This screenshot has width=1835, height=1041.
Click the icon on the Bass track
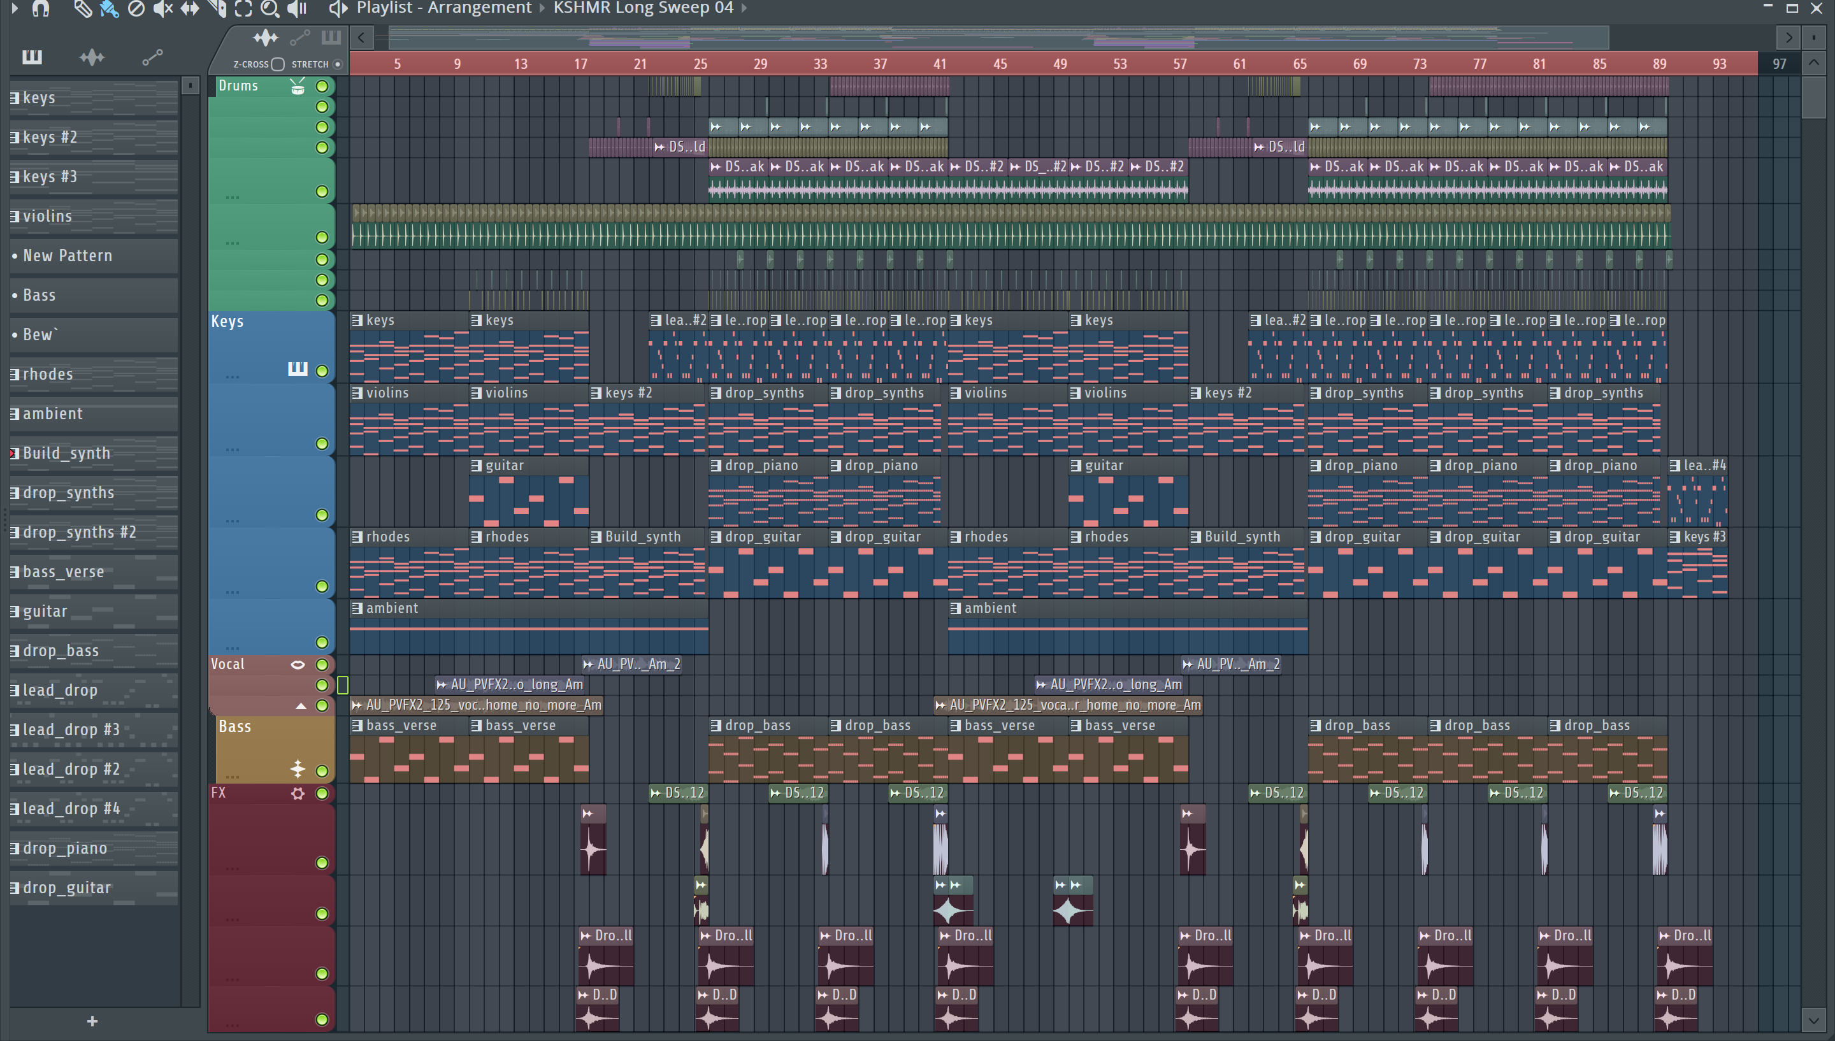coord(298,768)
